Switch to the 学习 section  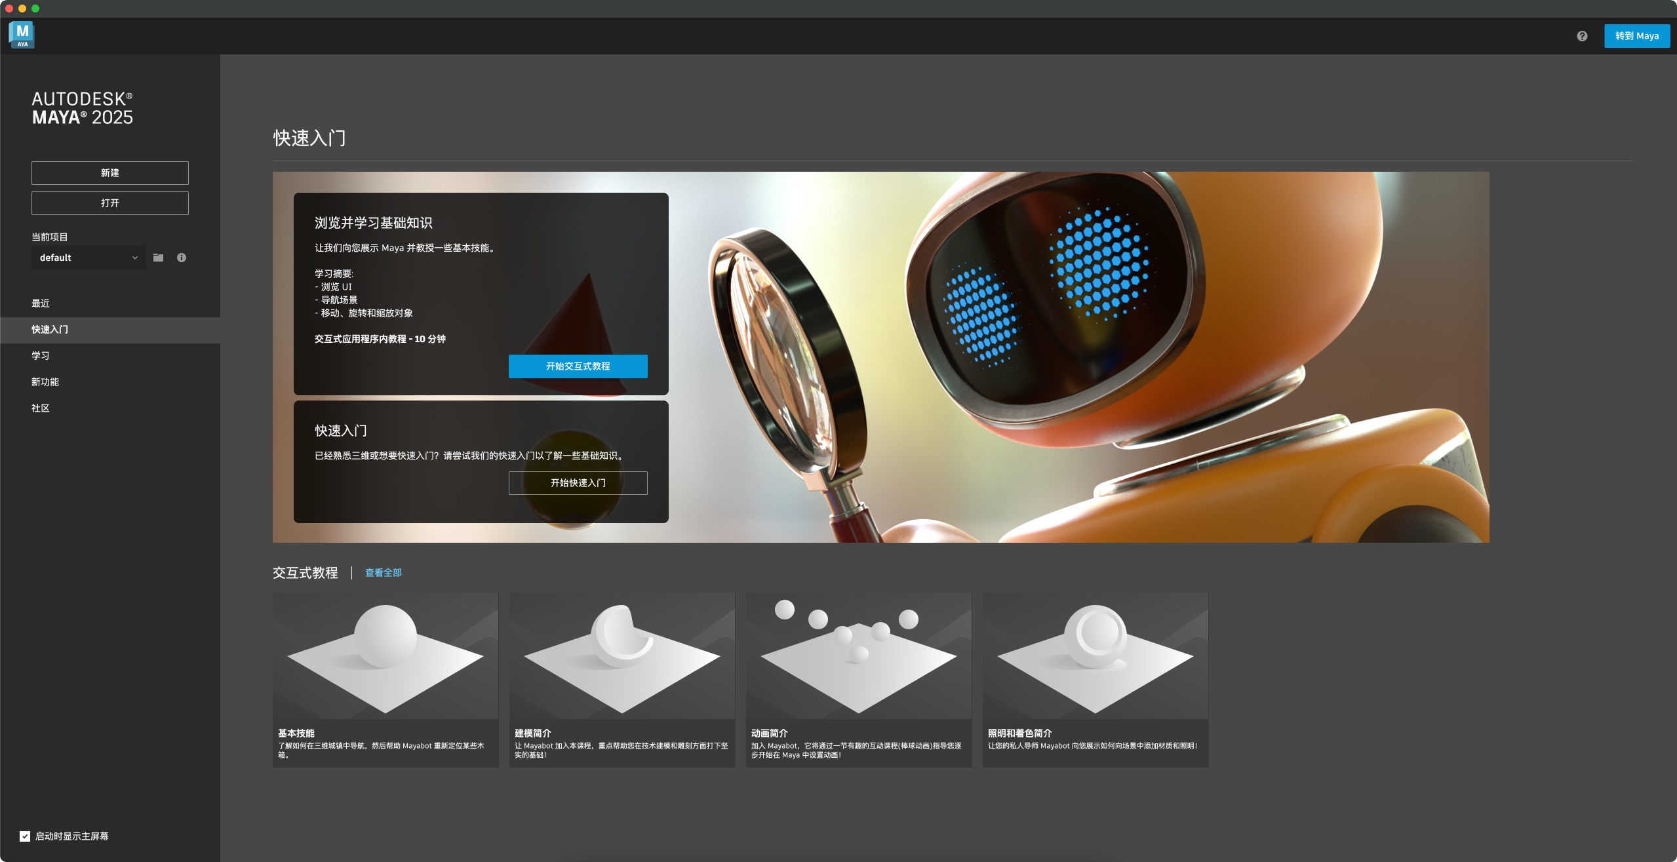(x=110, y=355)
